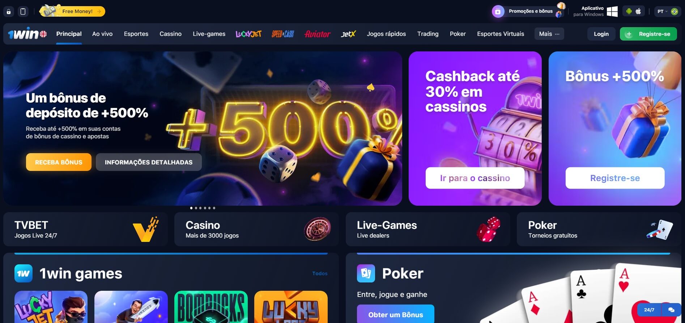
Task: Click the RECEBA BÔNUS button
Action: point(59,162)
